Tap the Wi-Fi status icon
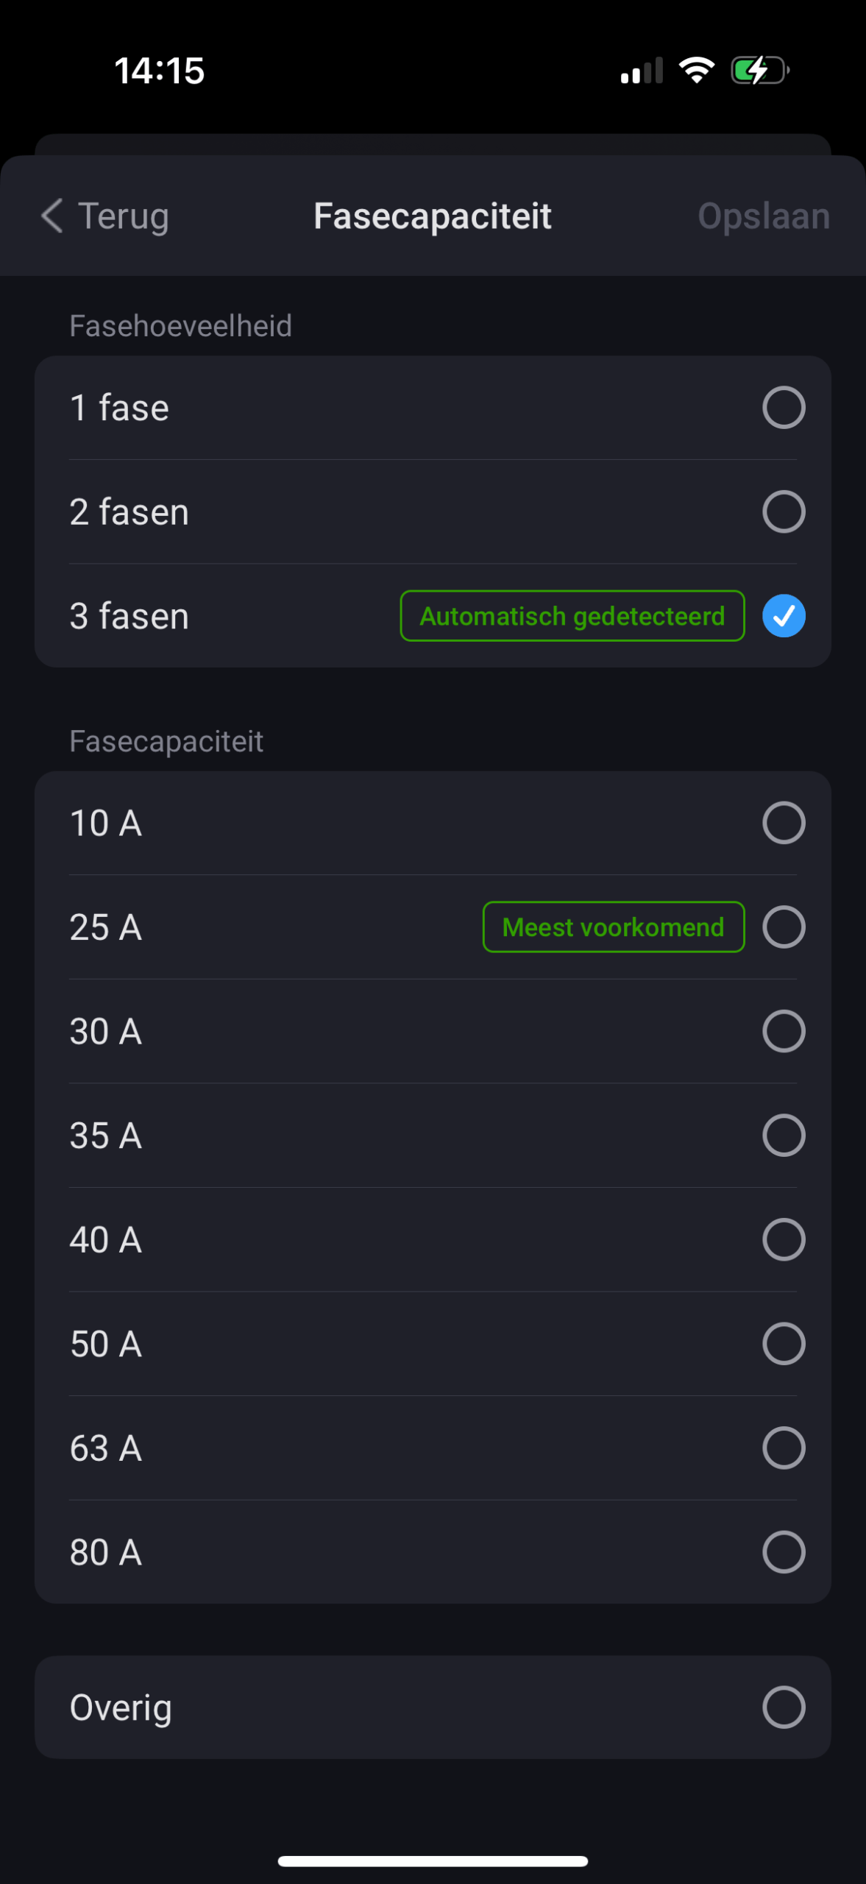This screenshot has width=866, height=1884. [696, 71]
